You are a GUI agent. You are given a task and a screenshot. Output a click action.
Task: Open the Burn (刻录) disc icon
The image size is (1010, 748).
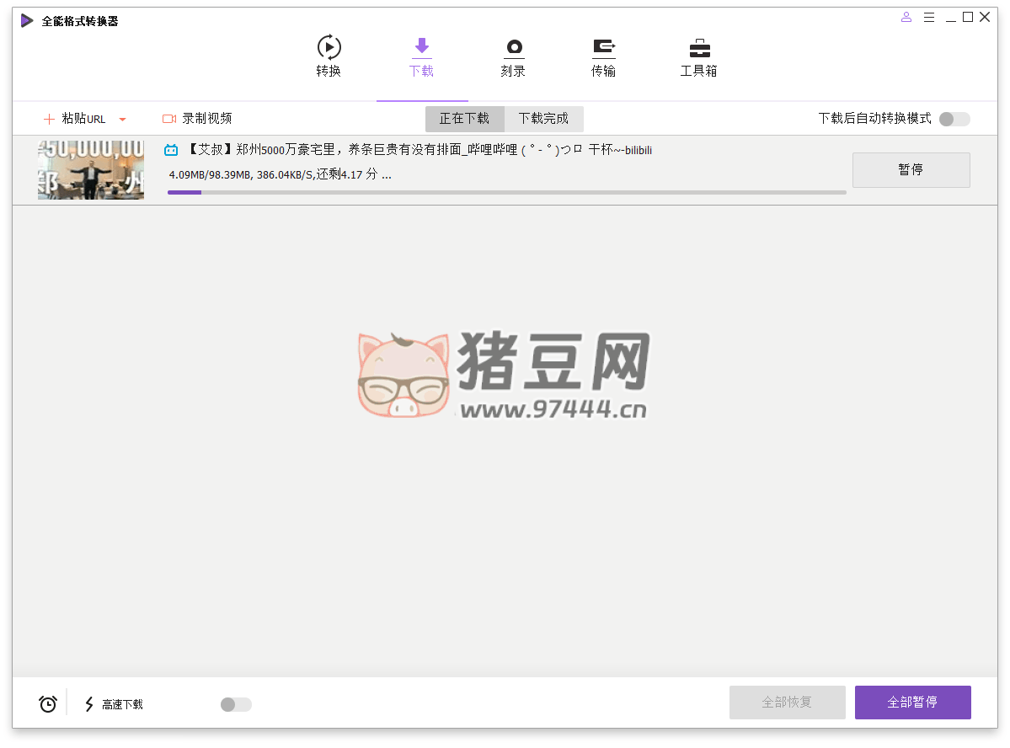(x=513, y=47)
